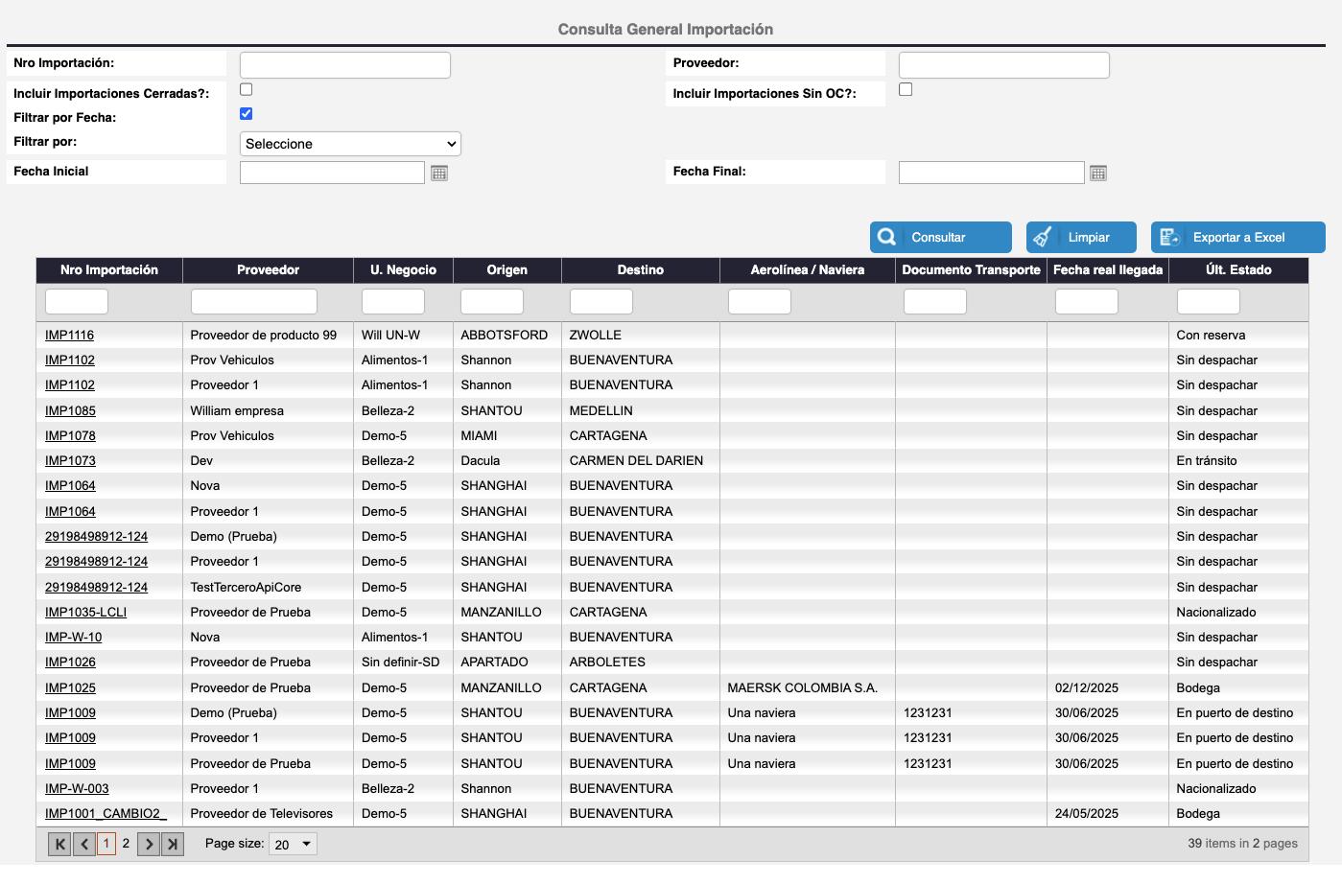Open the Fecha Final calendar picker
1342x884 pixels.
pos(1098,173)
